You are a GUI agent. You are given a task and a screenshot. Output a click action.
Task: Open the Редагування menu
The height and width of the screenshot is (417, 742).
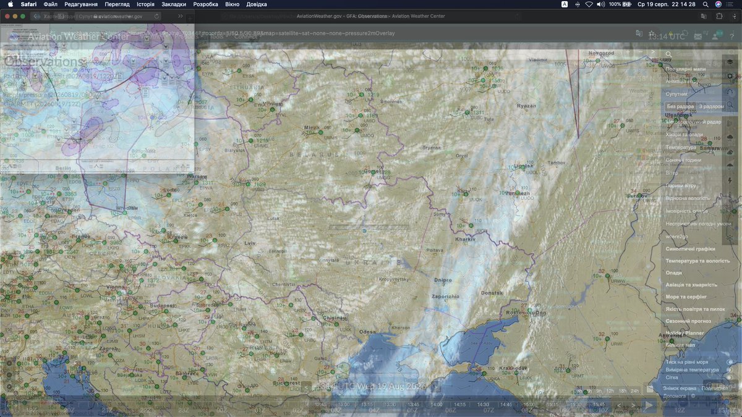80,4
